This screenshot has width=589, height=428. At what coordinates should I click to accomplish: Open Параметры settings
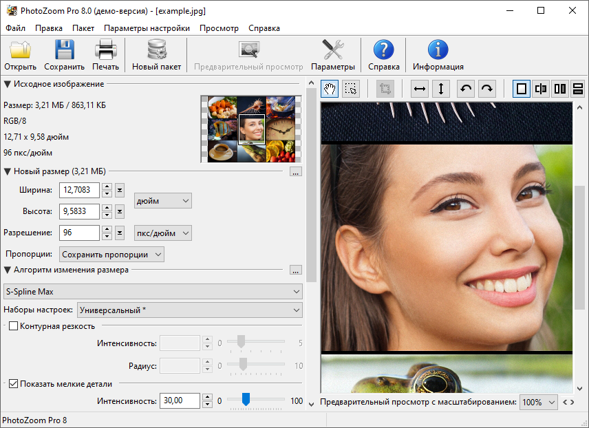[334, 54]
